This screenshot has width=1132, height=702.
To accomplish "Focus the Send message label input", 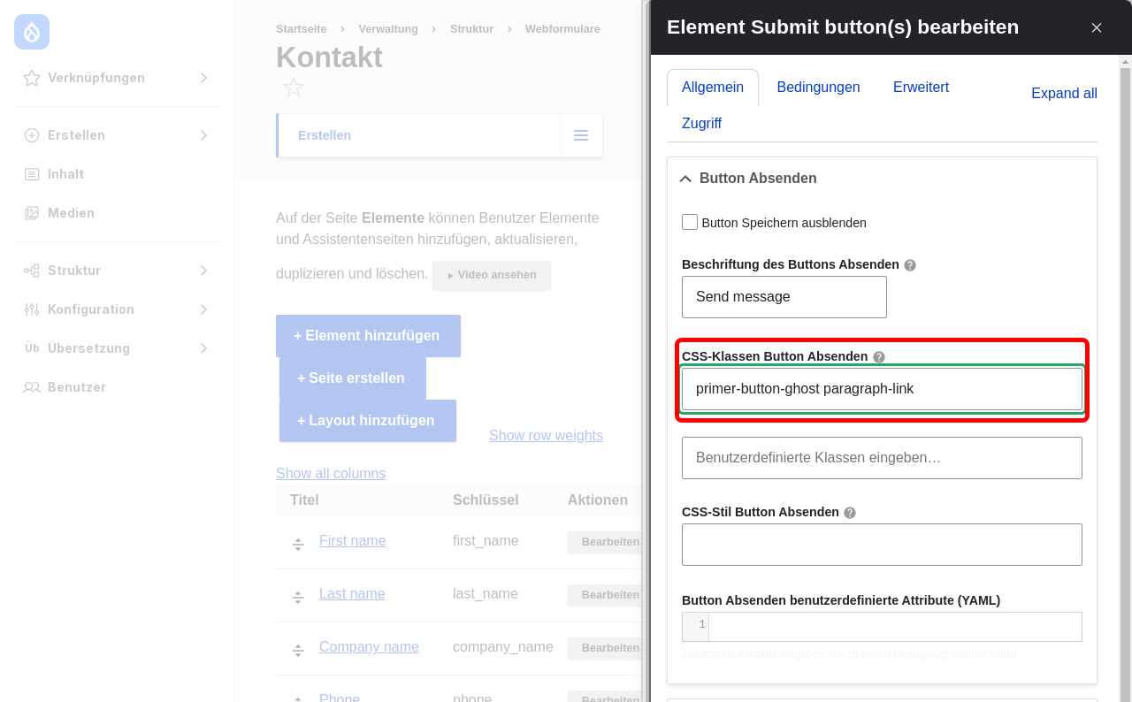I will click(784, 297).
